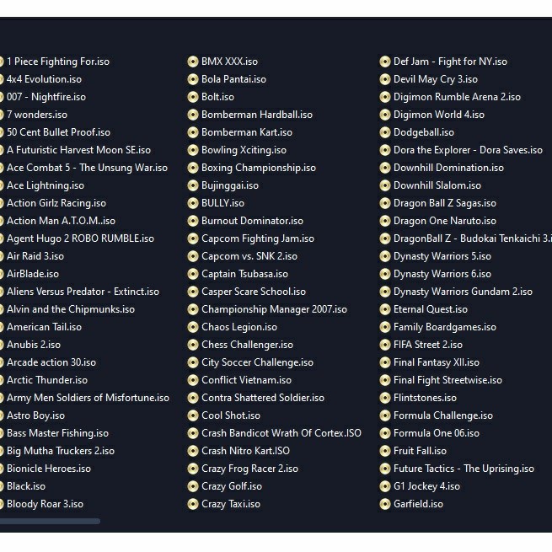Click the AirBlade.iso entry

coord(33,274)
